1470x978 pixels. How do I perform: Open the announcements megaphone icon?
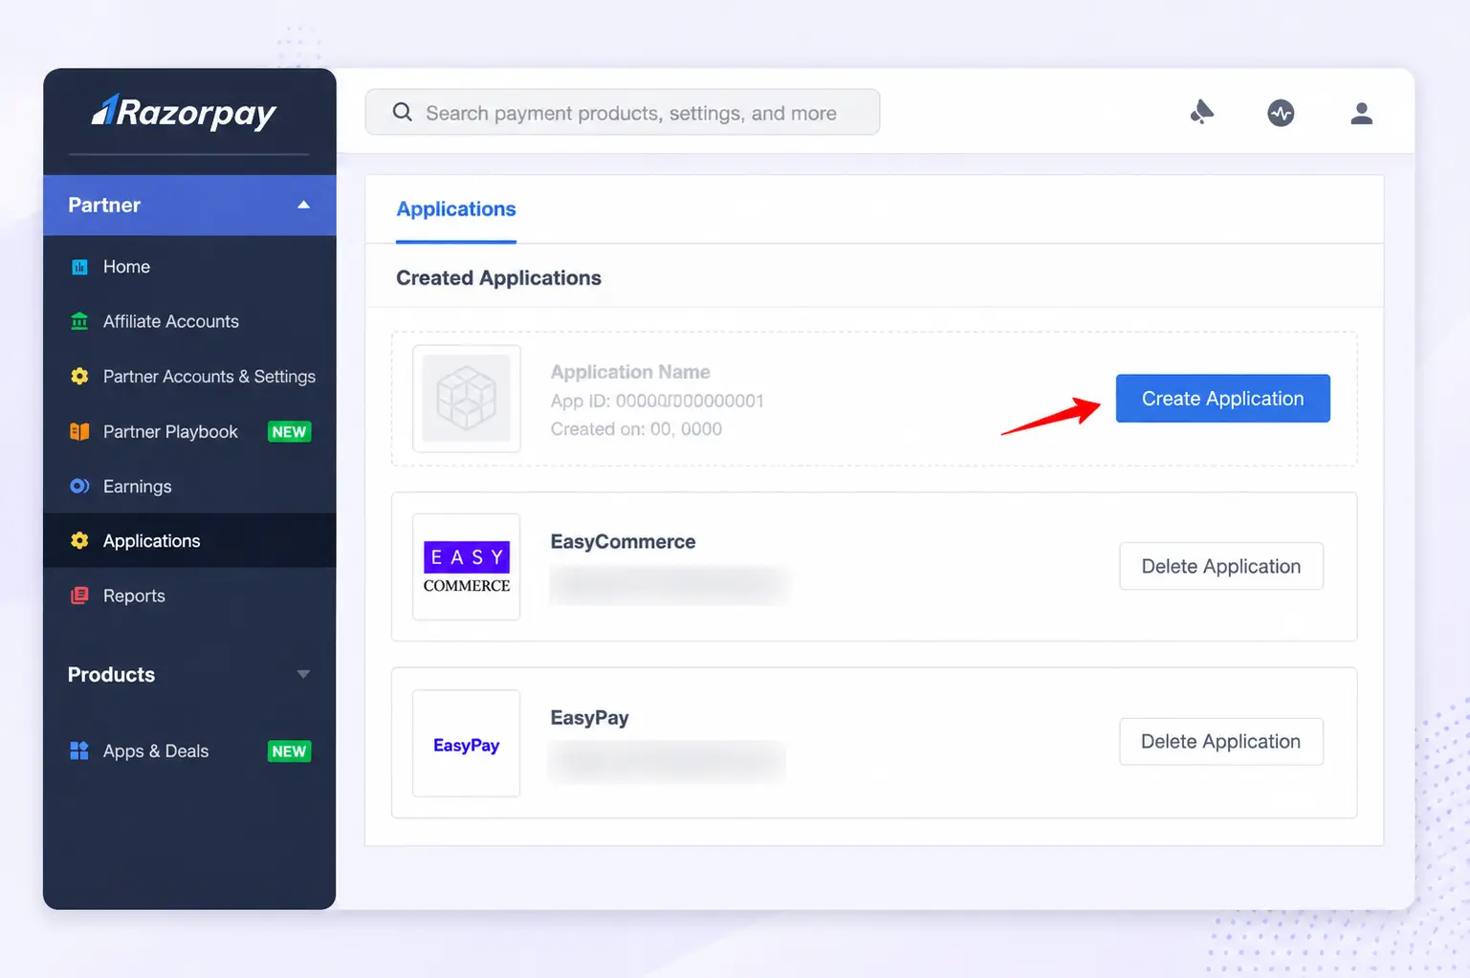1201,113
